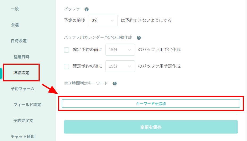The image size is (247, 141).
Task: Open the 15分 dropdown for 確定予約の前に
Action: pos(120,50)
